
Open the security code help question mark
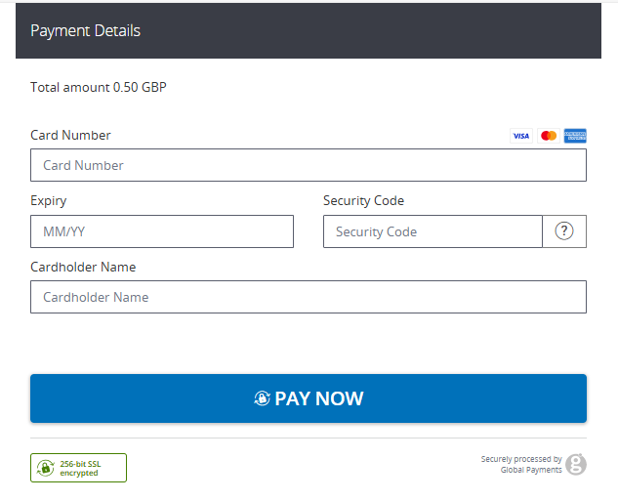click(x=564, y=231)
